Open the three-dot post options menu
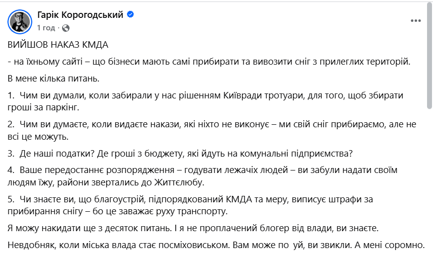The image size is (433, 257). [416, 21]
